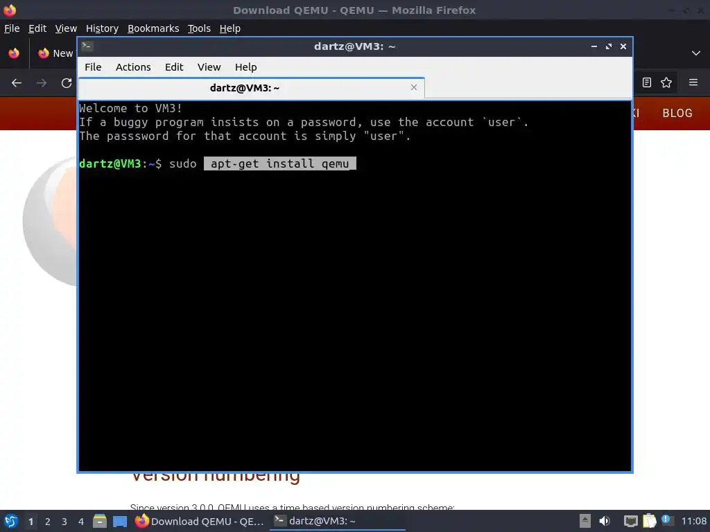Open Firefox Help menu
Image resolution: width=710 pixels, height=532 pixels.
tap(230, 28)
